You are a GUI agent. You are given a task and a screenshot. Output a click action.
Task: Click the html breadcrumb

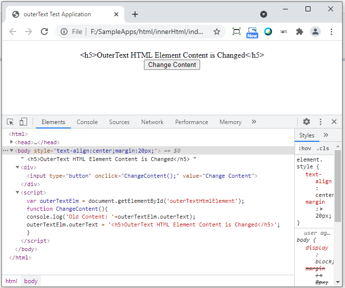point(11,281)
